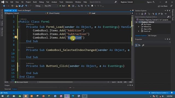This screenshot has width=175, height=98.
Task: Toggle auto-hide pin on Output panel
Action: [x=130, y=85]
